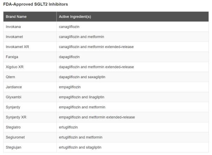This screenshot has width=212, height=155.
Task: Select the Steglatro brand cell
Action: pyautogui.click(x=30, y=127)
